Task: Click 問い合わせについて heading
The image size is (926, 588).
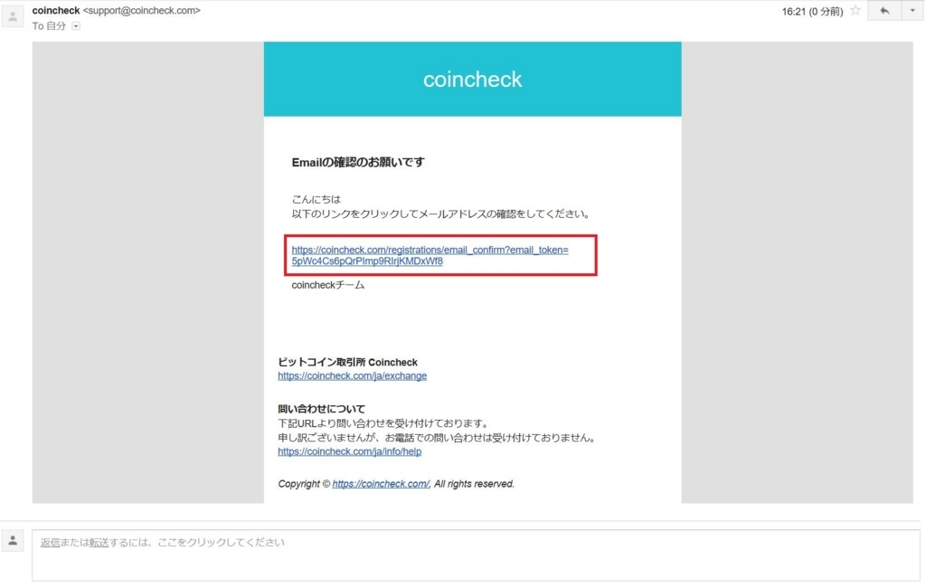Action: click(x=322, y=408)
